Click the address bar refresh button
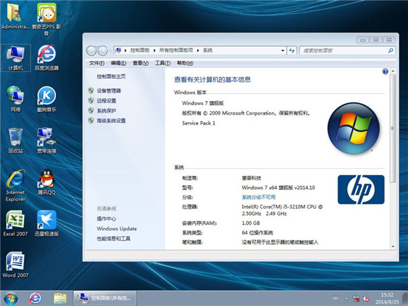408x306 pixels. (x=292, y=50)
